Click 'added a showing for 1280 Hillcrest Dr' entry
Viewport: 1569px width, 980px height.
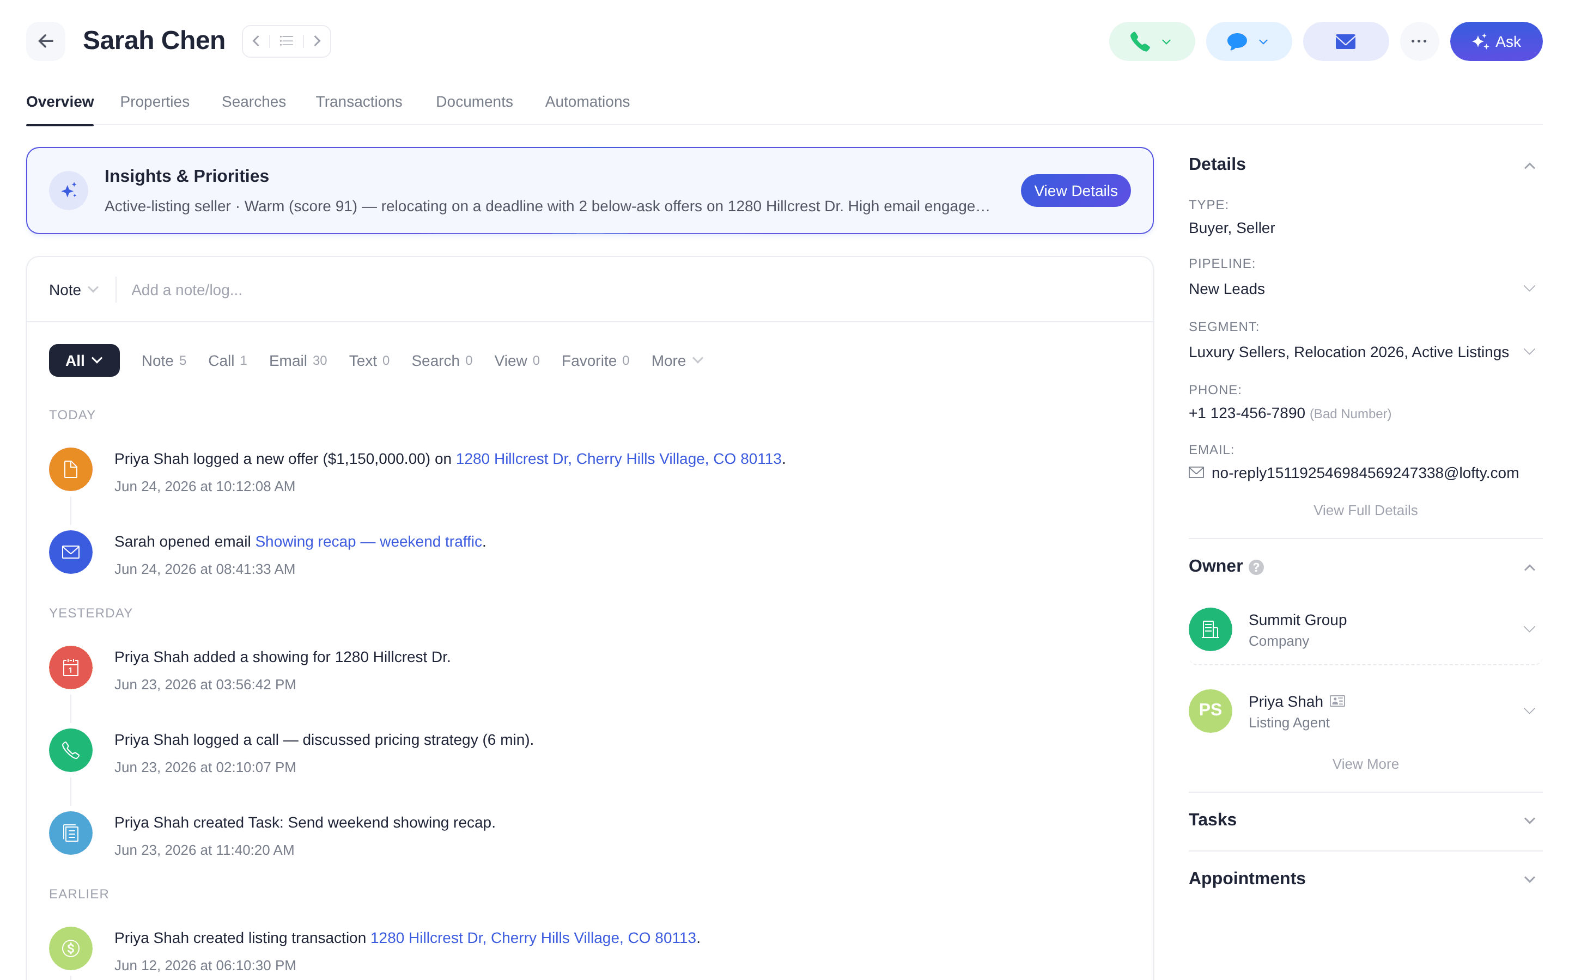pos(282,657)
